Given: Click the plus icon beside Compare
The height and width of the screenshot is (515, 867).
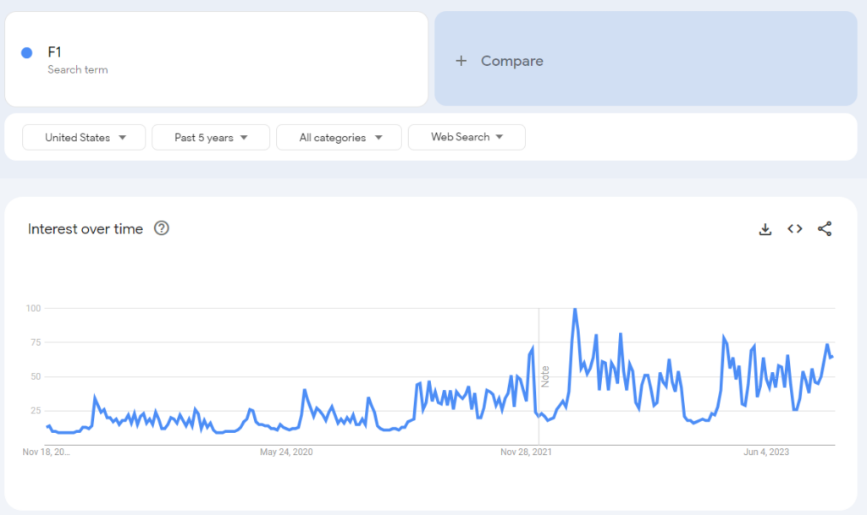Looking at the screenshot, I should click(461, 61).
